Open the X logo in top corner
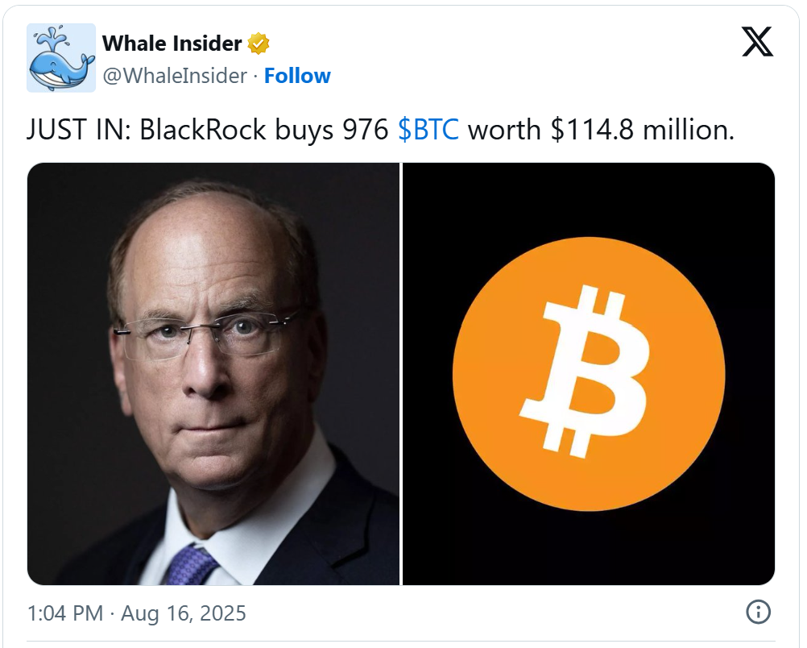 click(x=757, y=42)
